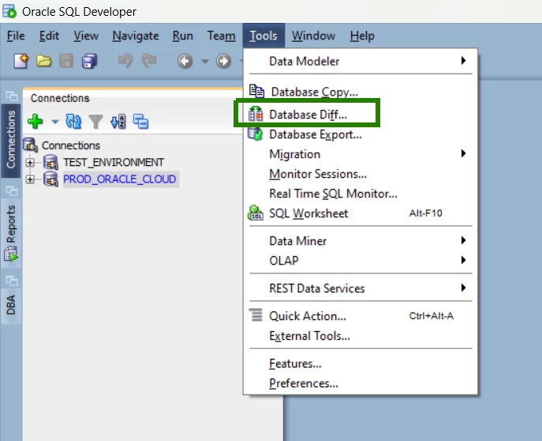Choose Database Diff menu item
The width and height of the screenshot is (542, 441).
click(x=361, y=115)
